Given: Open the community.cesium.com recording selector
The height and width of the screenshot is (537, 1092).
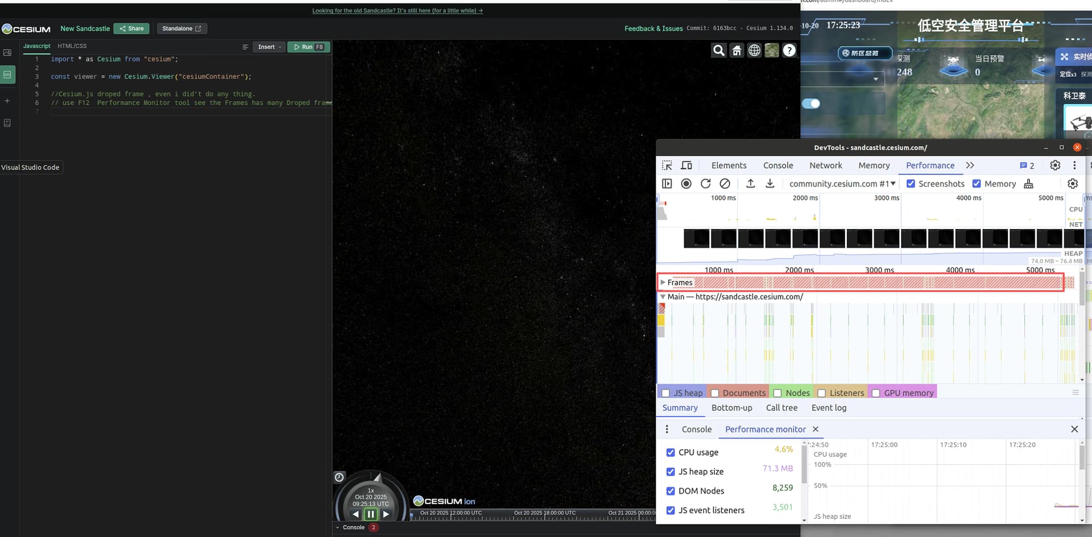Looking at the screenshot, I should click(842, 184).
